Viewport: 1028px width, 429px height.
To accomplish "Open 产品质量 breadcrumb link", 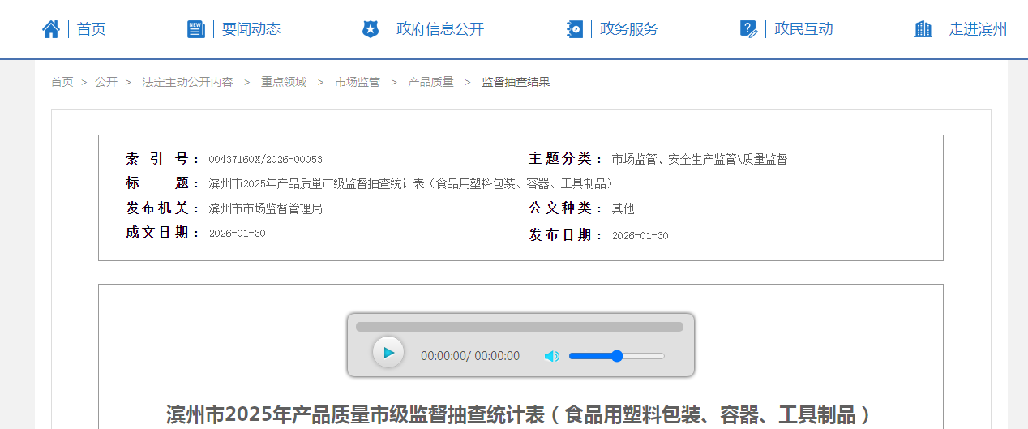I will click(x=430, y=82).
